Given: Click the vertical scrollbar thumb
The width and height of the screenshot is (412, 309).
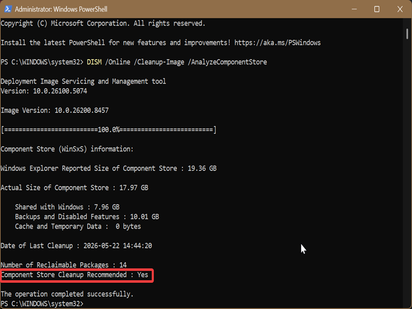Looking at the screenshot, I should 407,34.
